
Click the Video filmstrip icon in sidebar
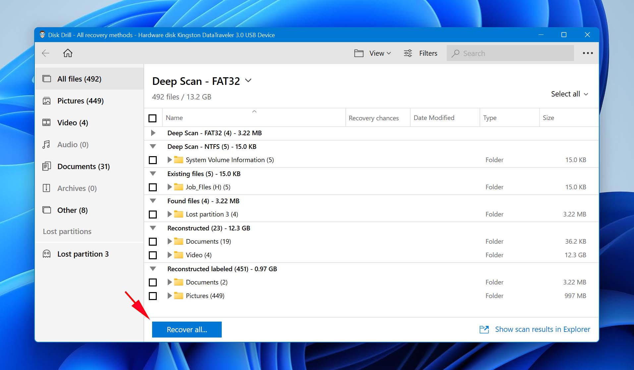[x=47, y=123]
